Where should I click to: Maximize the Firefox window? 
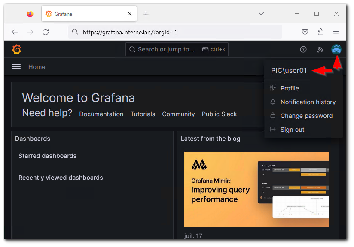click(317, 14)
